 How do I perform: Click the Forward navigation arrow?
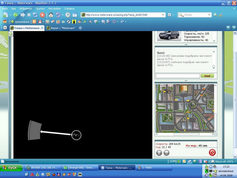pyautogui.click(x=23, y=15)
